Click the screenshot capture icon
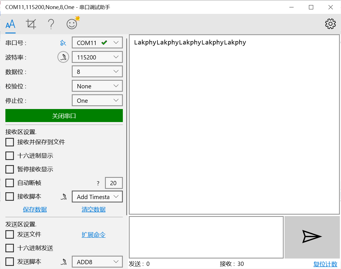This screenshot has height=269, width=341. pyautogui.click(x=31, y=24)
